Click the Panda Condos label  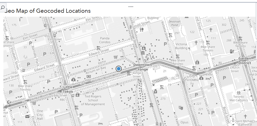(x=105, y=40)
